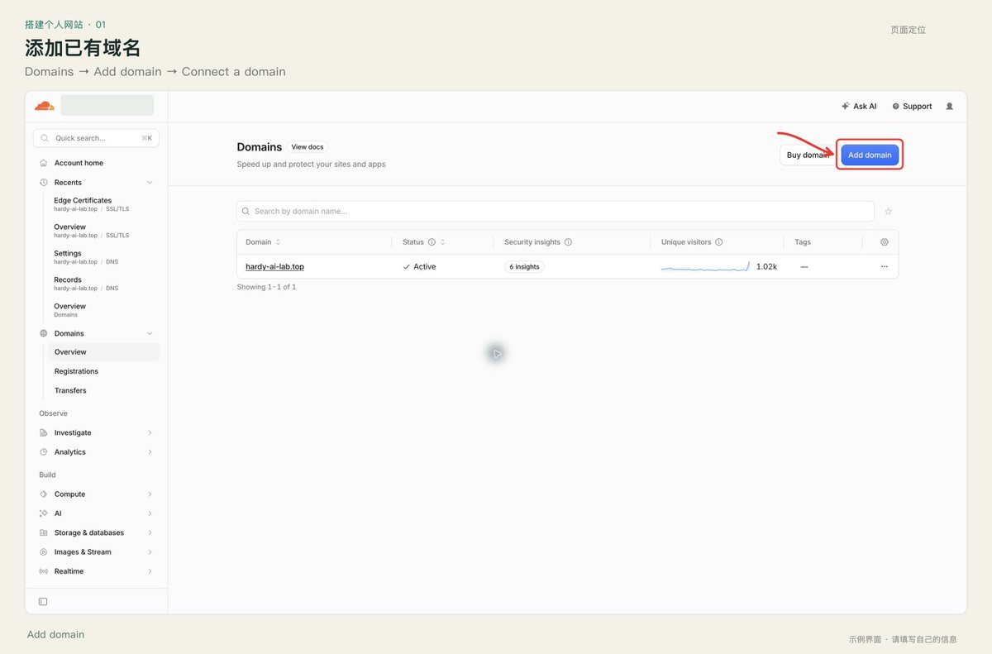
Task: Select Overview under Domains
Action: coord(103,352)
